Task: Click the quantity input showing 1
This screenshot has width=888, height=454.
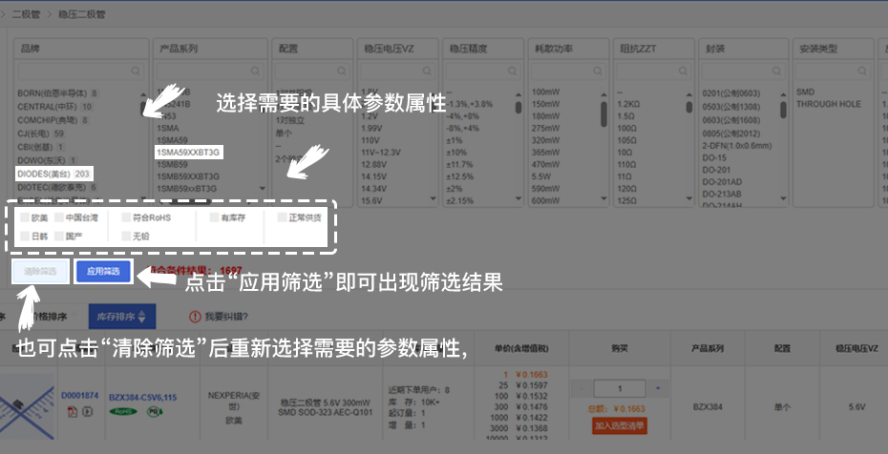Action: point(620,389)
